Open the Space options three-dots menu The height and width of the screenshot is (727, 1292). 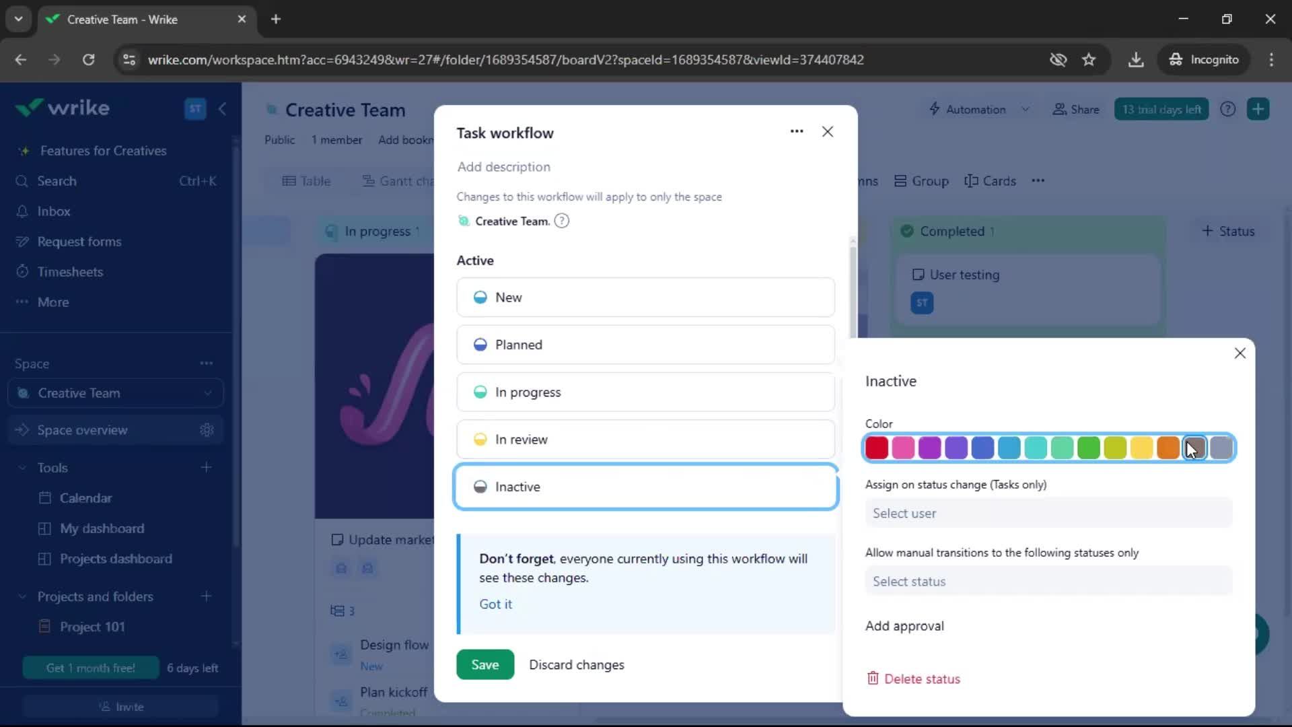(x=207, y=363)
